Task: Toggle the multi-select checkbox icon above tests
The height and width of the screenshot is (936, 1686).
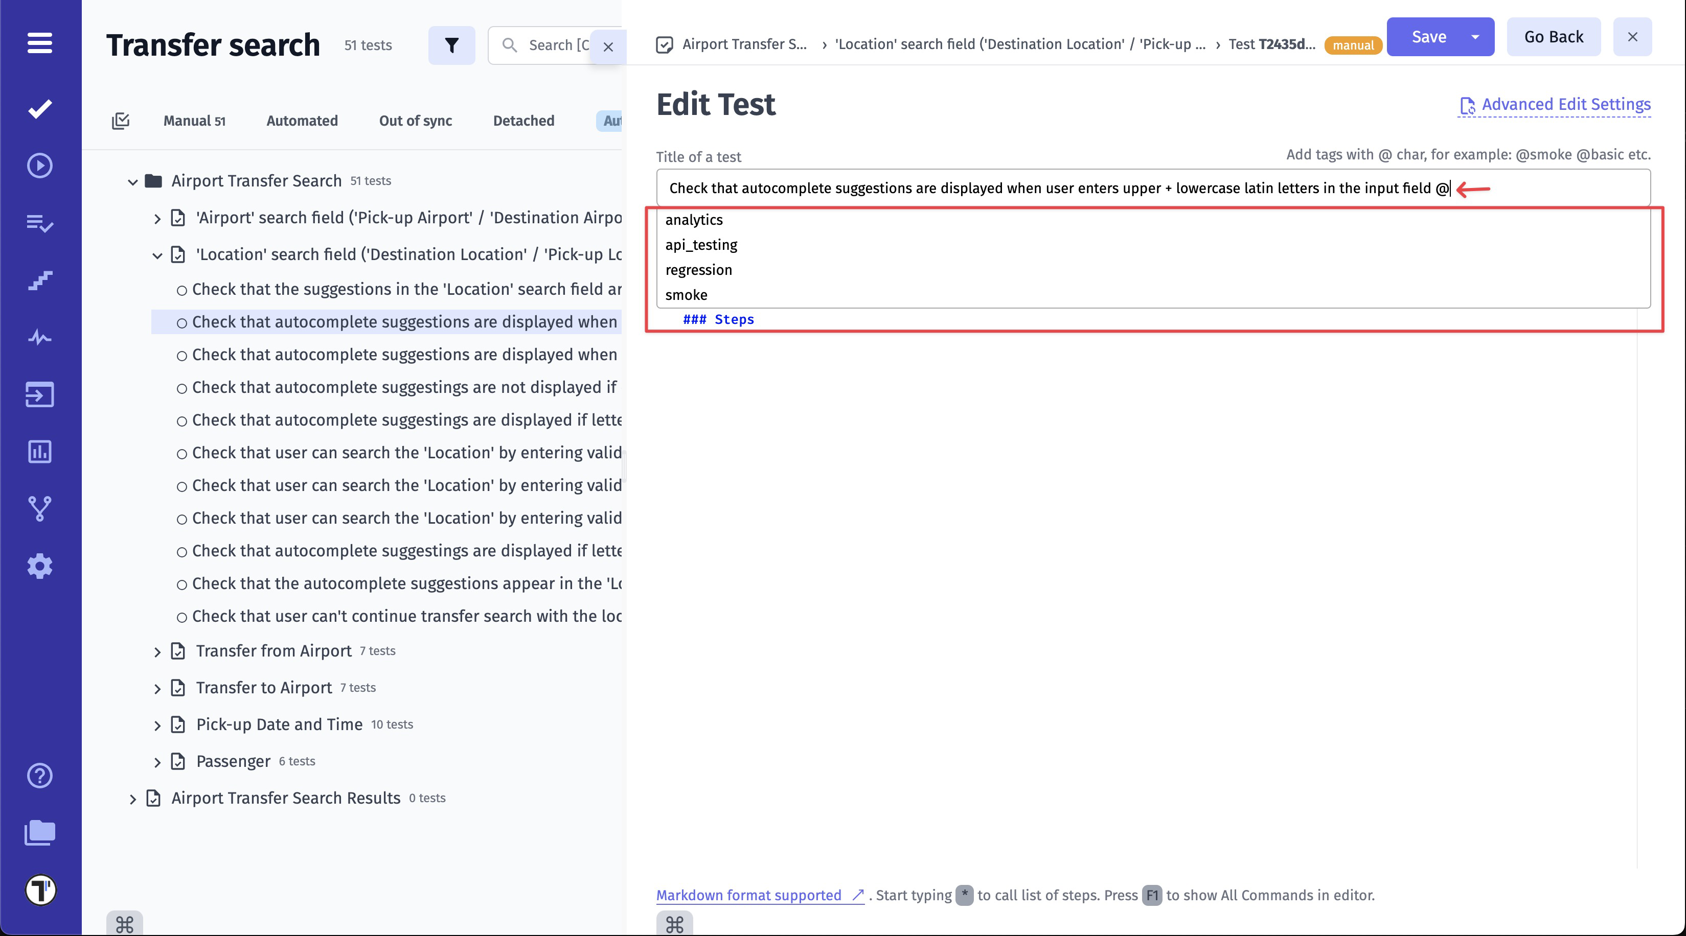Action: click(121, 121)
